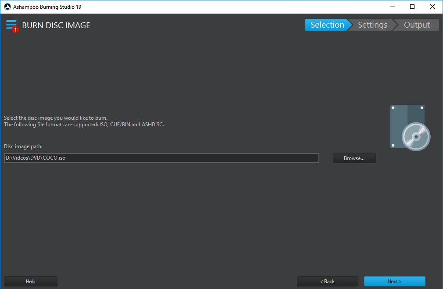Close the Ashampoo Burning Studio window

432,7
